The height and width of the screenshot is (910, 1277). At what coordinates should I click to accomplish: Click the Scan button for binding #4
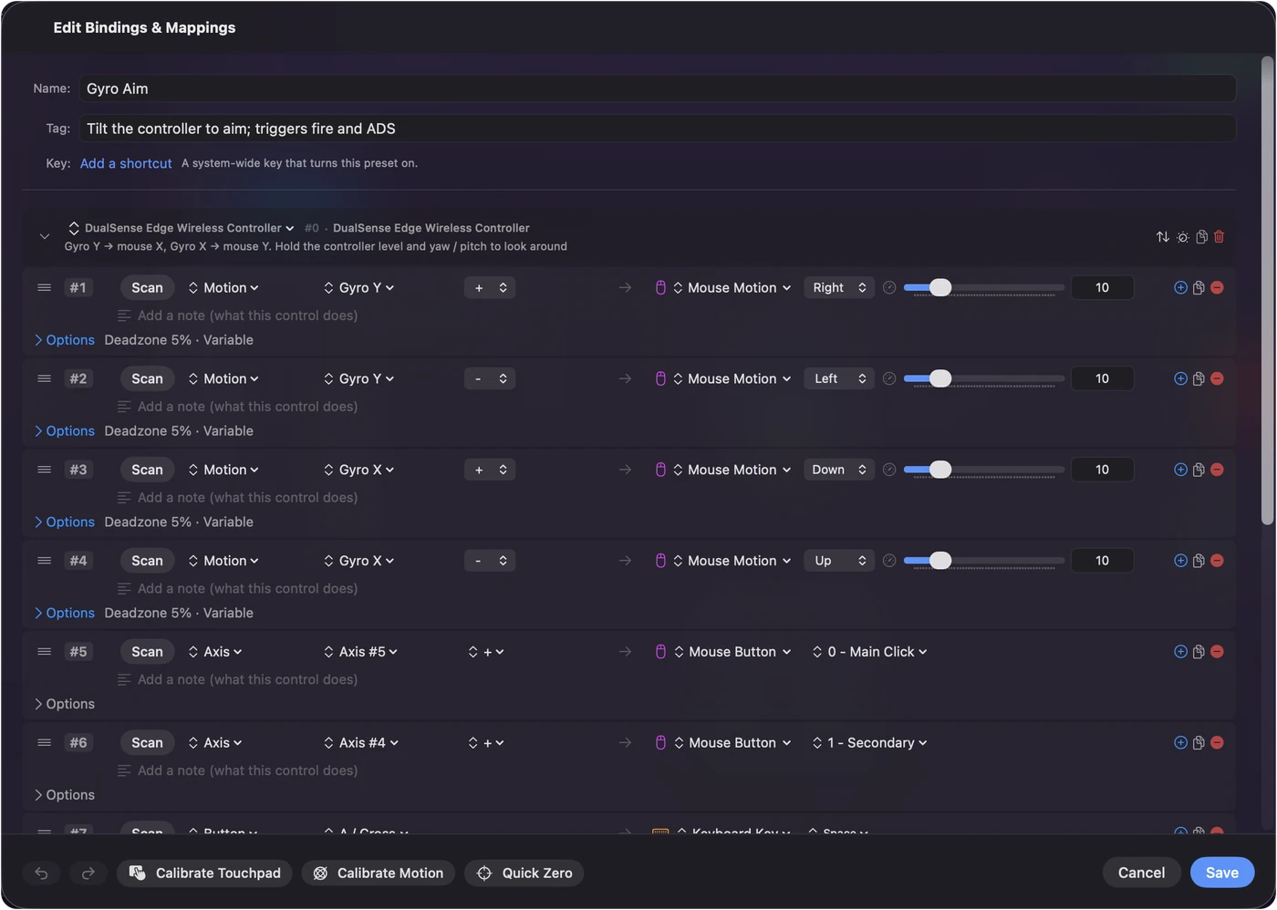(x=147, y=562)
